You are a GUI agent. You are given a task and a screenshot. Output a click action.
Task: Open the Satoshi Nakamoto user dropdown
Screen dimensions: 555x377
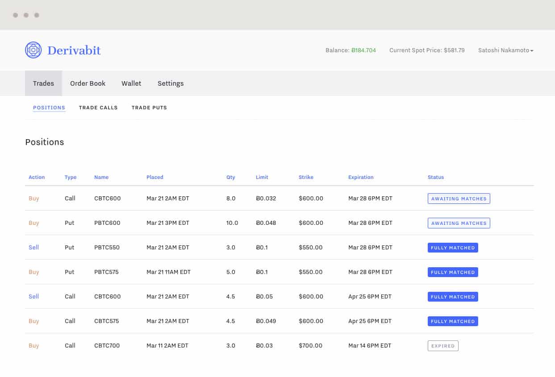pos(505,50)
